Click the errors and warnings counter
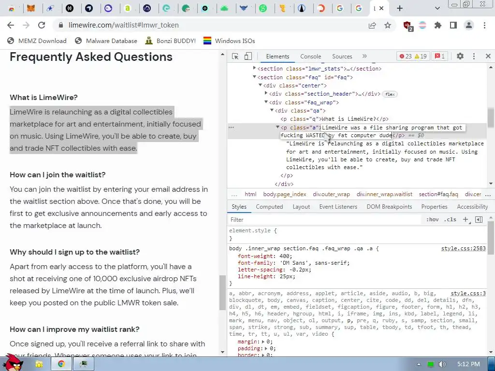 point(413,57)
